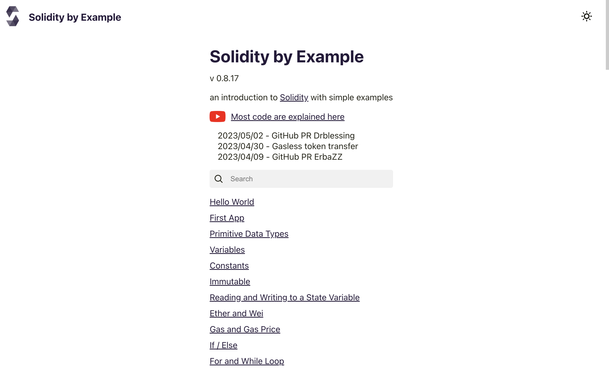
Task: Click the magnifying glass search icon
Action: click(x=219, y=179)
